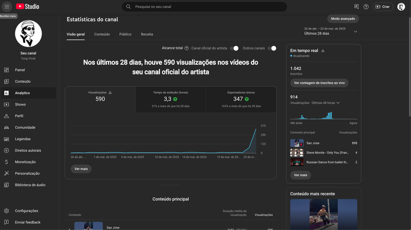The width and height of the screenshot is (411, 230).
Task: Focus the Pesquise no seu canal search field
Action: coord(204,6)
